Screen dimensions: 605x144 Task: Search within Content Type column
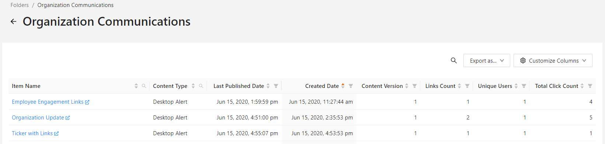(201, 86)
